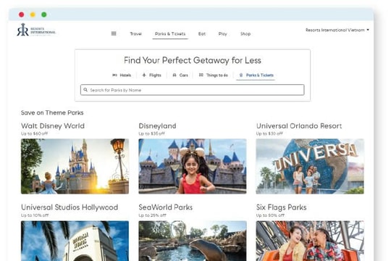Select the Parks & Tickets search tab
391x261 pixels.
pos(256,75)
